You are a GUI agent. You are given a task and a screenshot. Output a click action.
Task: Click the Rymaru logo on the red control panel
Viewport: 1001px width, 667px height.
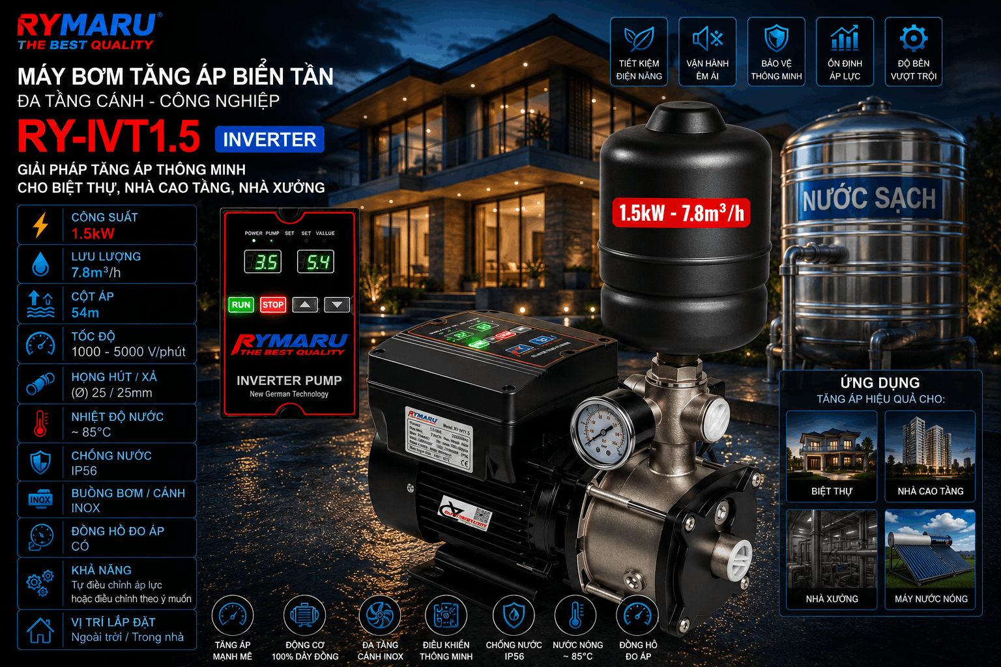(x=289, y=344)
